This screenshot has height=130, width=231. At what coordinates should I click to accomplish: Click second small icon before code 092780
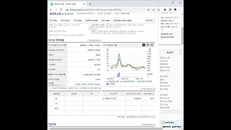click(65, 14)
